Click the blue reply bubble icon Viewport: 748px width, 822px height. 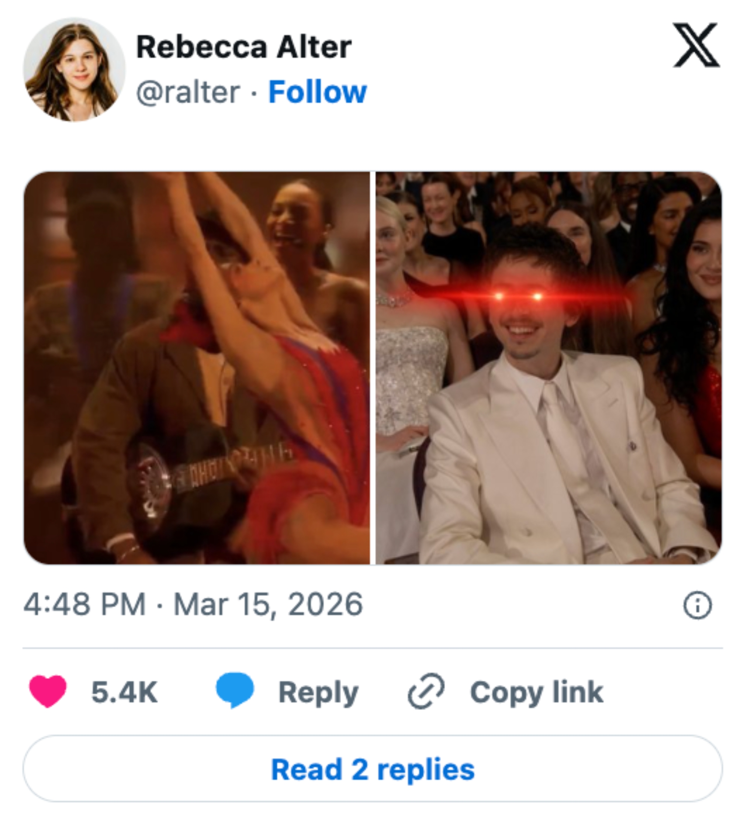234,691
